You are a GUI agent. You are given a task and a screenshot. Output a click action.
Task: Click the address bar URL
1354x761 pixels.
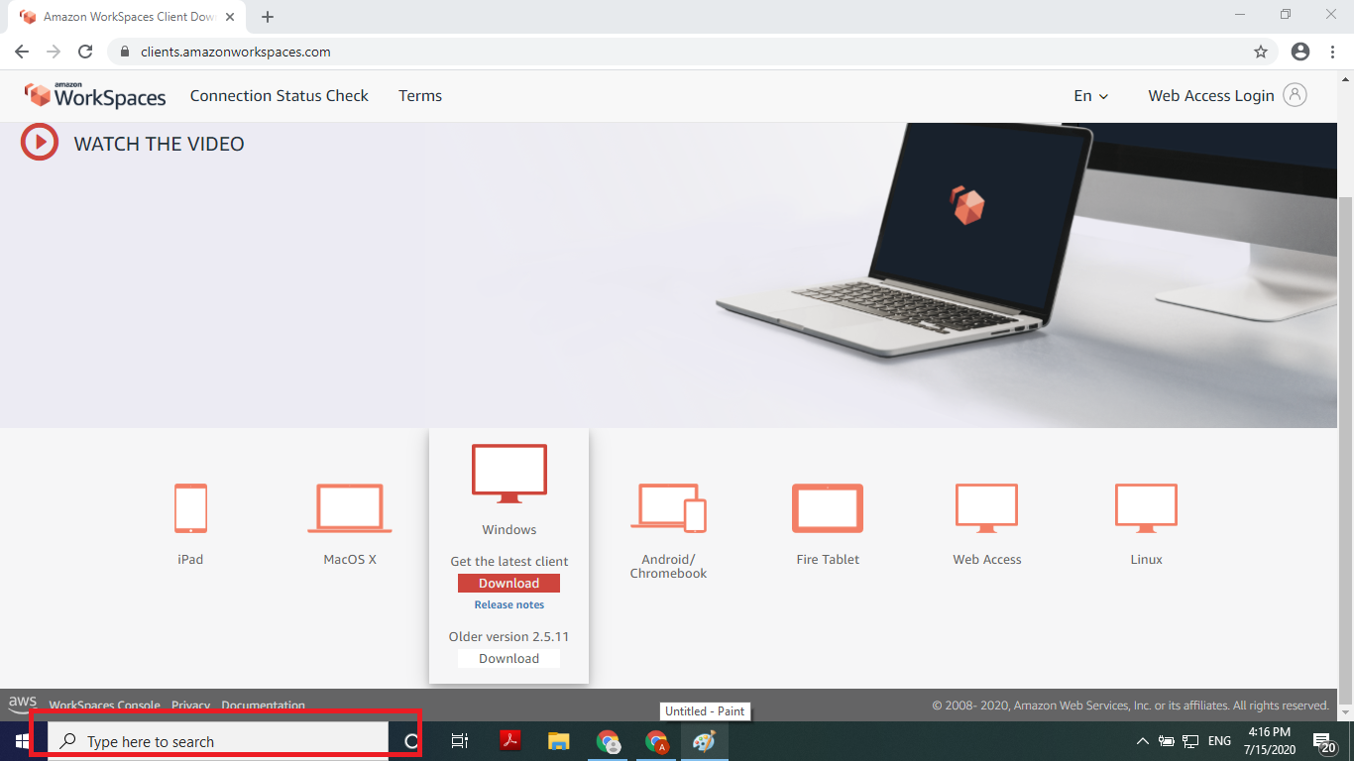pyautogui.click(x=235, y=52)
